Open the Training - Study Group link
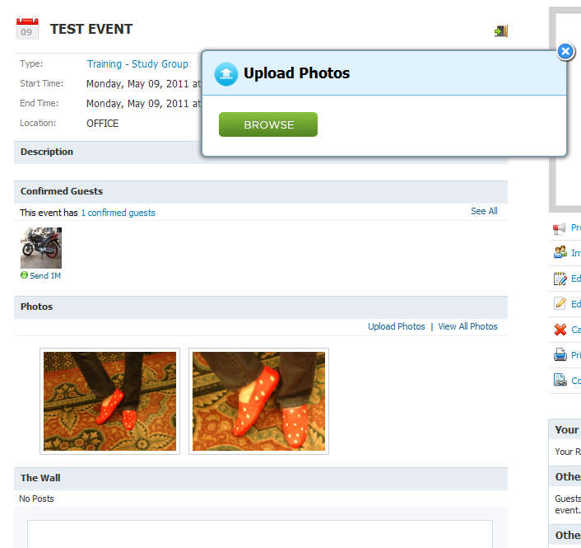 tap(137, 64)
